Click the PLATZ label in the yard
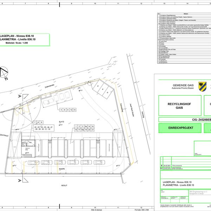Image resolution: width=211 pixels, height=211 pixels. (x=62, y=122)
